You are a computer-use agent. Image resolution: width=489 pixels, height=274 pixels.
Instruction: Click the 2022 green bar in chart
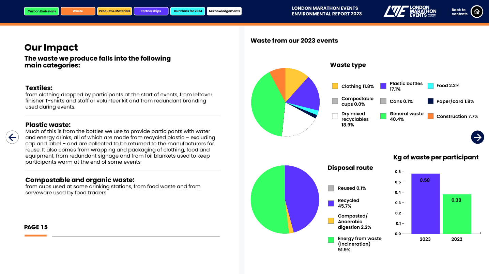pos(457,214)
